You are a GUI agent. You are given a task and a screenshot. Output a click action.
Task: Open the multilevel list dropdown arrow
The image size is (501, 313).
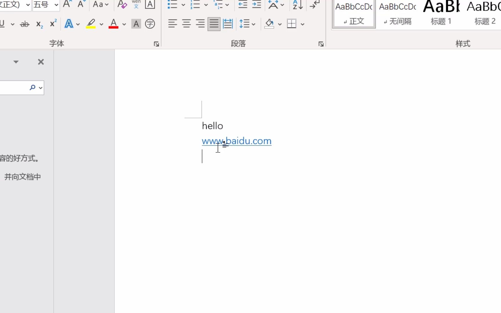[x=227, y=5]
